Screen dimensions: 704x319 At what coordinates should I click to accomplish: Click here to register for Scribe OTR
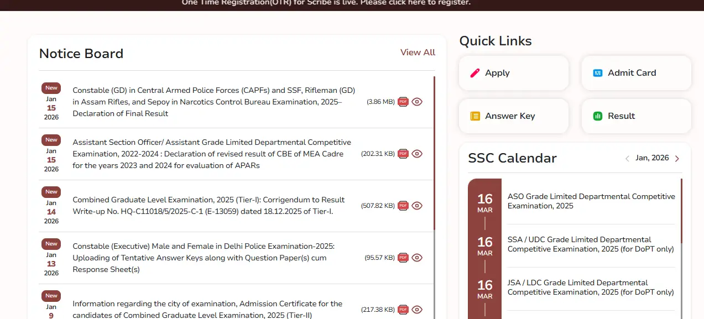[x=407, y=3]
